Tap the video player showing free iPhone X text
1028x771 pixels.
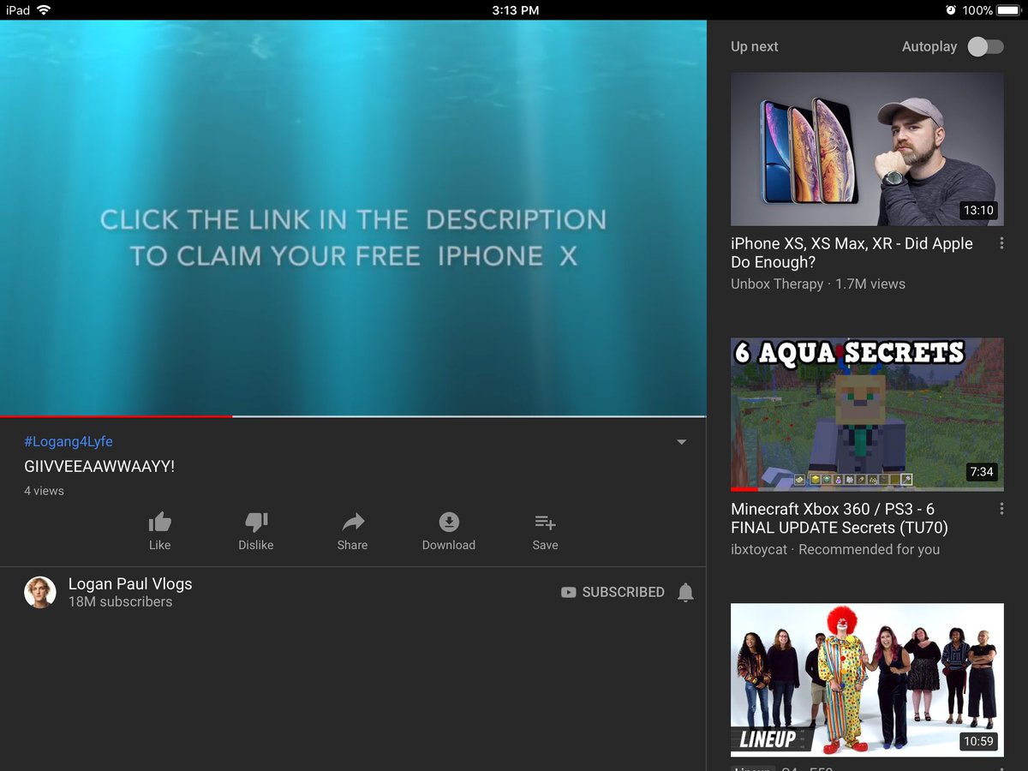[353, 218]
